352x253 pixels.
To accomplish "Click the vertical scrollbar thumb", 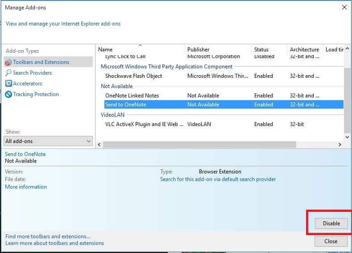I will click(x=347, y=100).
